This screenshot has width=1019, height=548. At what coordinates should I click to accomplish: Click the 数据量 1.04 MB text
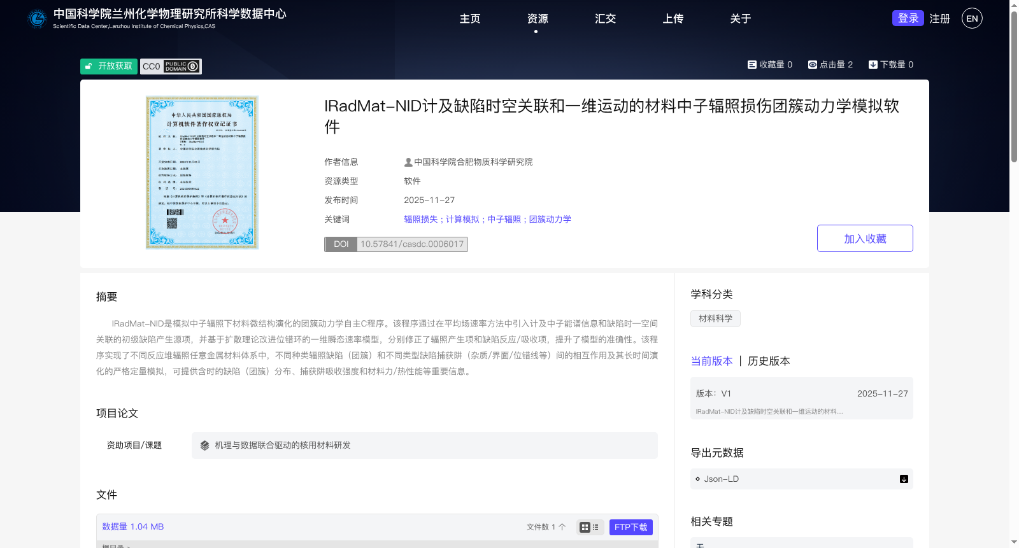pos(133,526)
